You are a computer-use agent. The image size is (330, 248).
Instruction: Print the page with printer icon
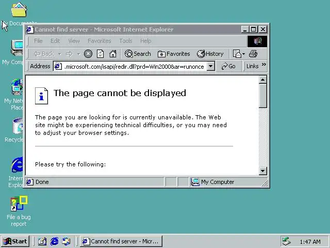253,54
